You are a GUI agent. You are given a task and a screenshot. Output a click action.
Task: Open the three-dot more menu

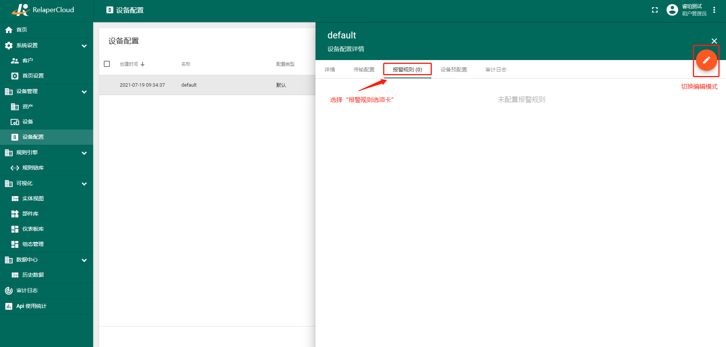714,10
